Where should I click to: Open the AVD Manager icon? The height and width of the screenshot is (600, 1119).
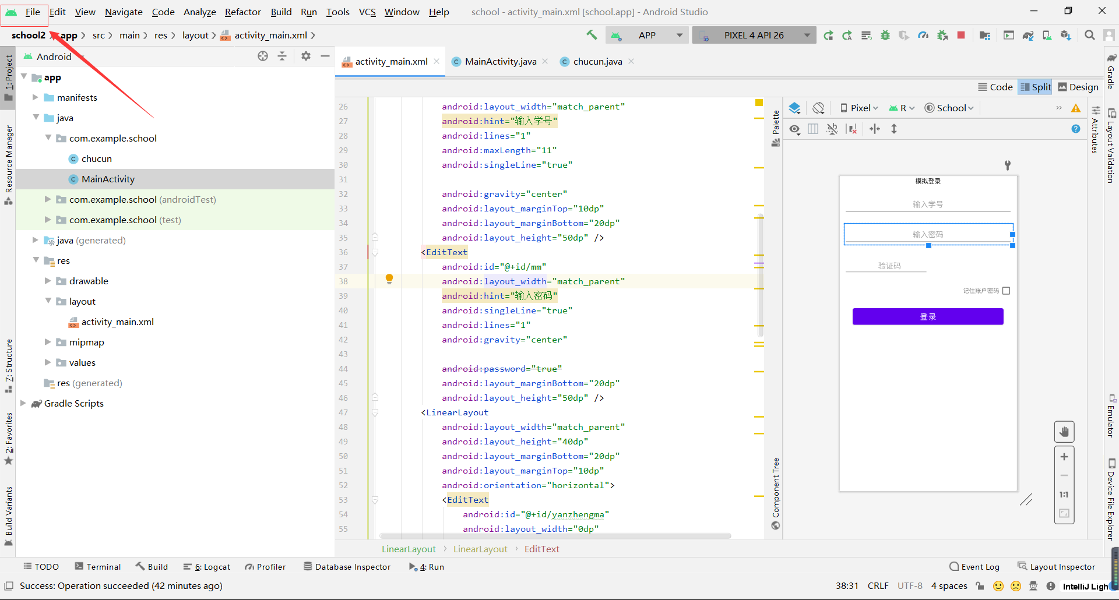coord(1047,36)
